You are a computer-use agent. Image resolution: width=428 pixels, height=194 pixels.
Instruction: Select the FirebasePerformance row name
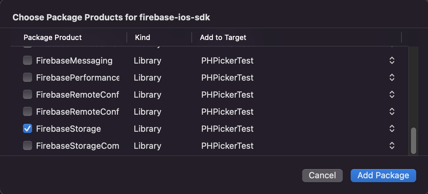[x=78, y=78]
